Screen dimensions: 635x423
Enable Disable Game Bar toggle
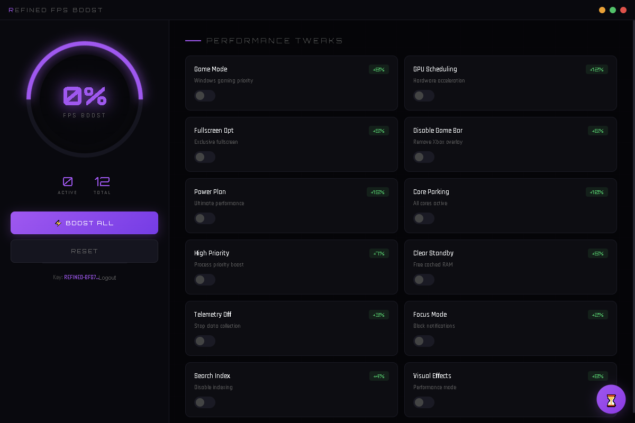click(x=424, y=157)
